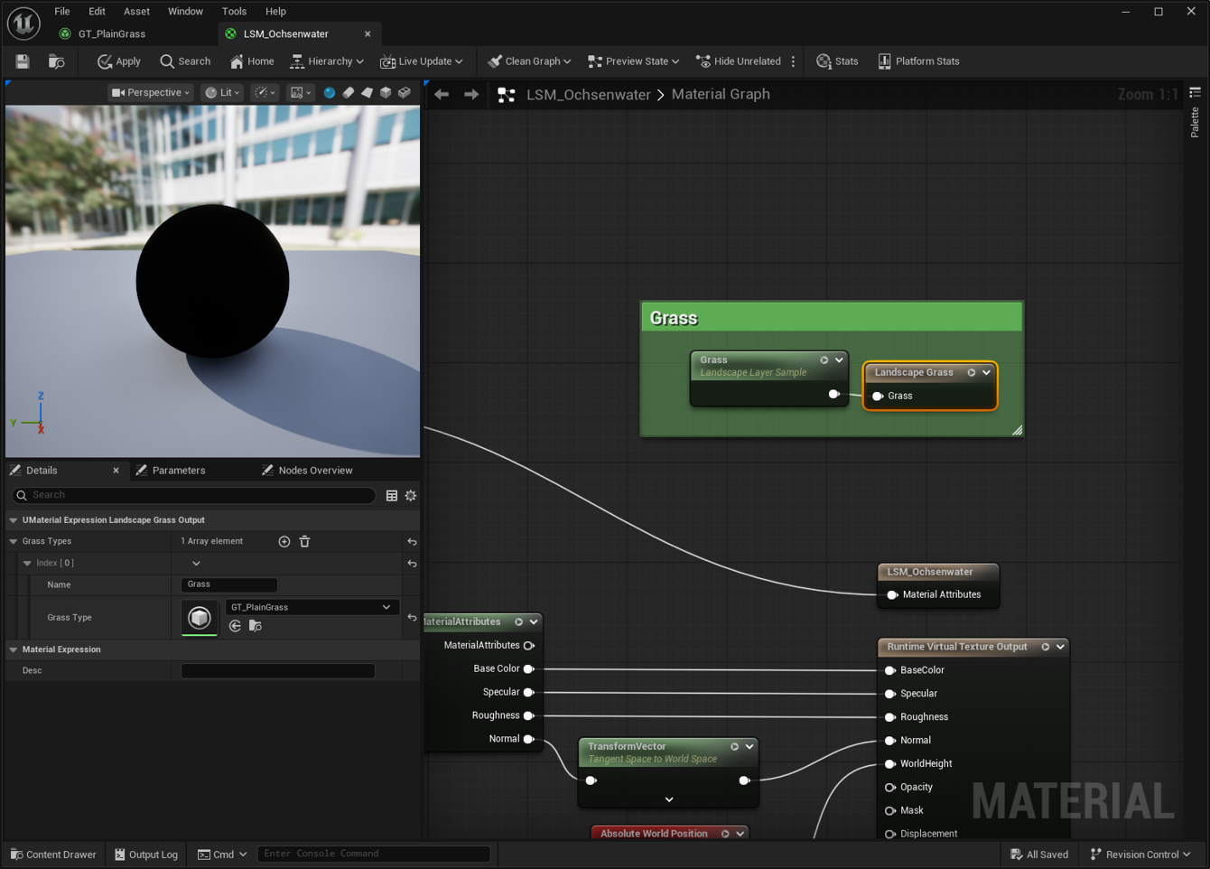1210x869 pixels.
Task: Toggle Platform Stats display
Action: 918,61
